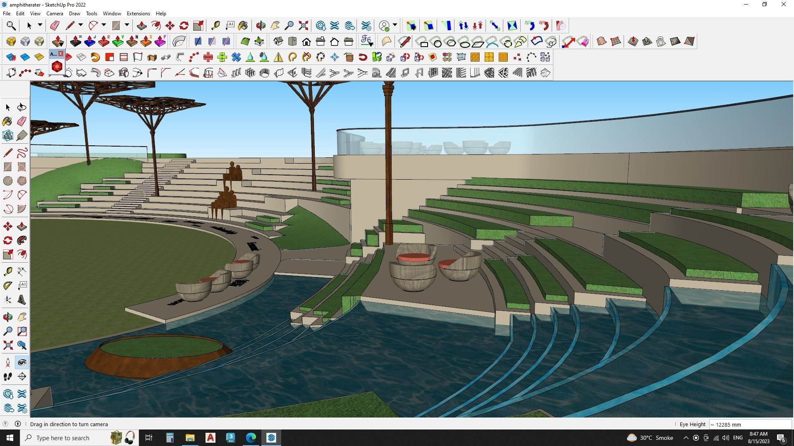
Task: Click the info button in the status bar
Action: [18, 424]
